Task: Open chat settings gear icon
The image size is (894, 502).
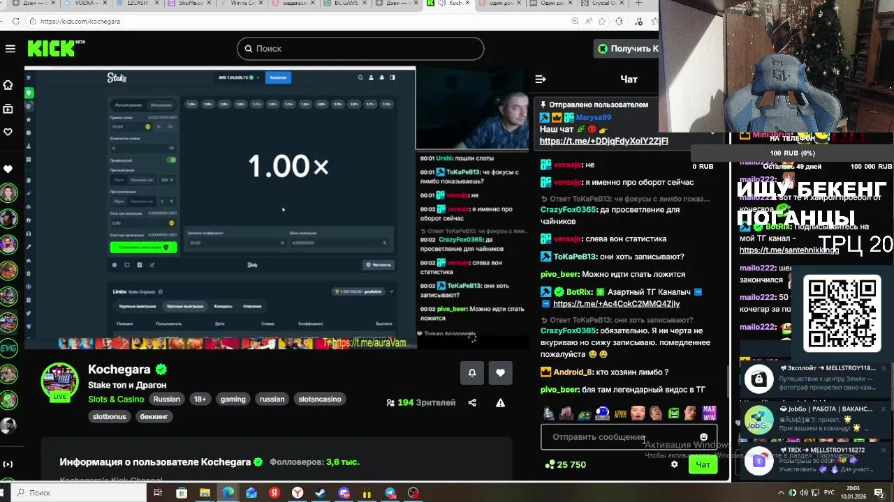Action: pyautogui.click(x=674, y=464)
